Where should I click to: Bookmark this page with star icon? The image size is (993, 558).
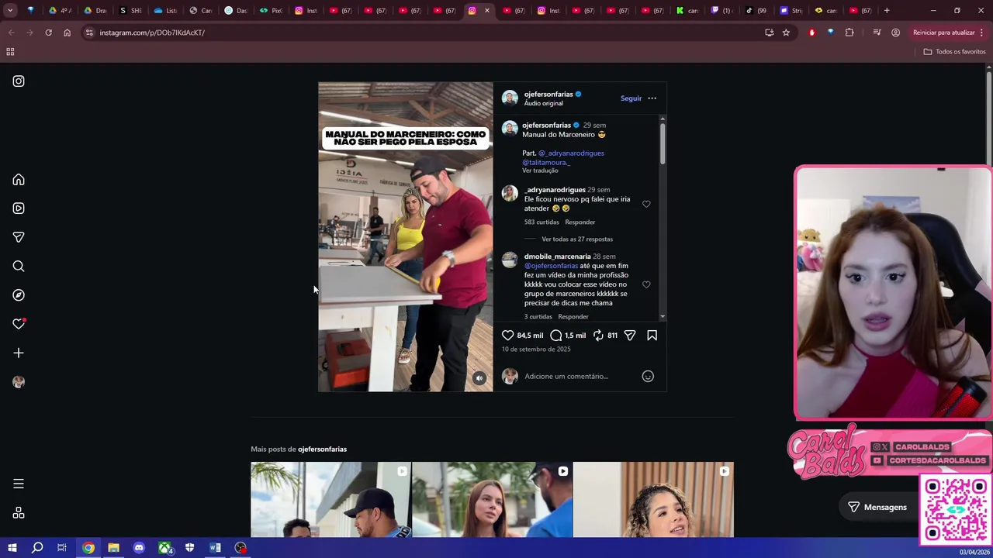click(786, 33)
